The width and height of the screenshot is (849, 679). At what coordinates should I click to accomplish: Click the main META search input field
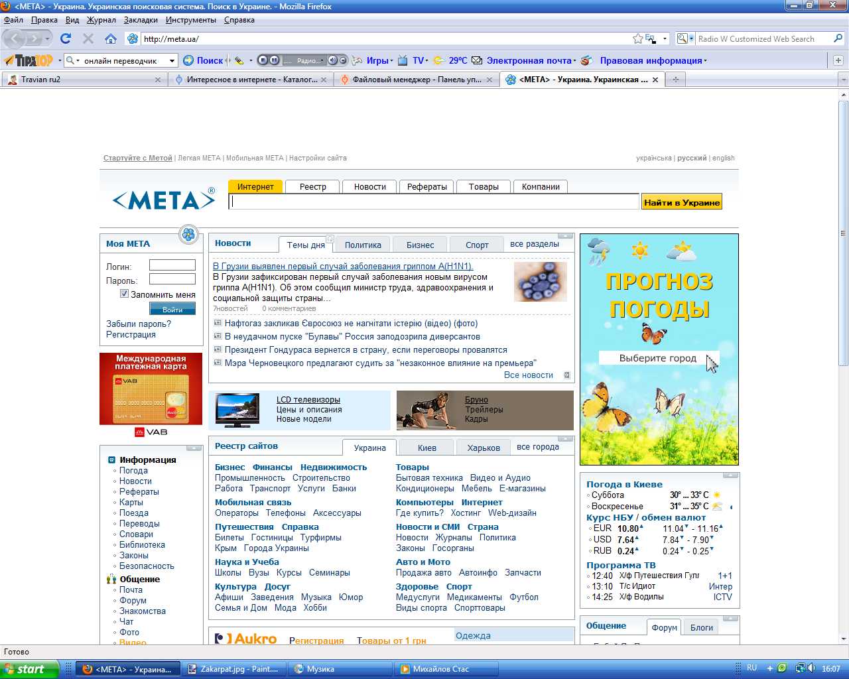tap(434, 202)
